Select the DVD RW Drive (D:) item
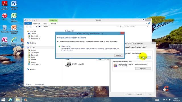The height and width of the screenshot is (102, 182). (x=75, y=64)
